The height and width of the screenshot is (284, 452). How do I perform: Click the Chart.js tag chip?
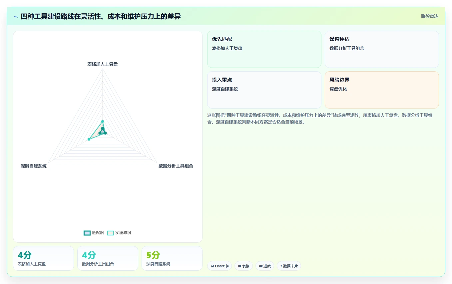220,266
